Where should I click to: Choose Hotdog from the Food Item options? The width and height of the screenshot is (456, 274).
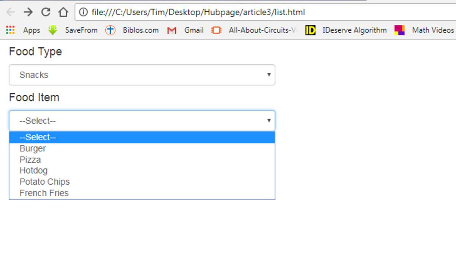click(33, 170)
